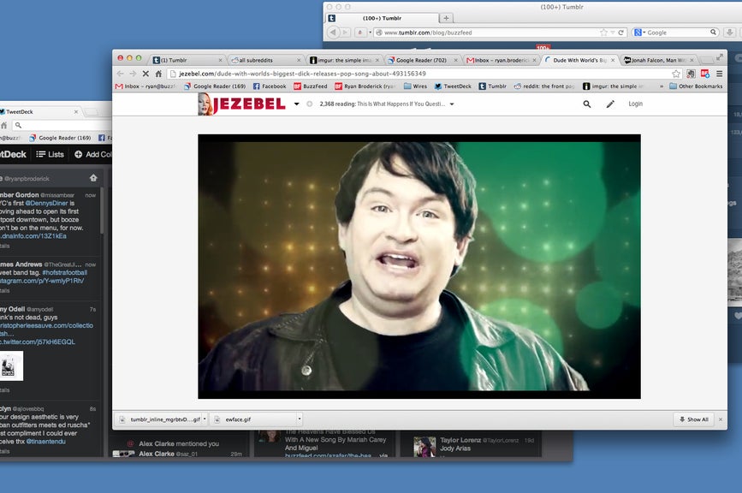Open ewface.gif download options arrow
742x493 pixels.
[299, 419]
